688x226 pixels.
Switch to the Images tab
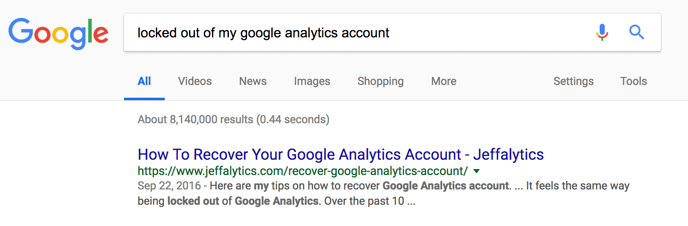coord(312,81)
